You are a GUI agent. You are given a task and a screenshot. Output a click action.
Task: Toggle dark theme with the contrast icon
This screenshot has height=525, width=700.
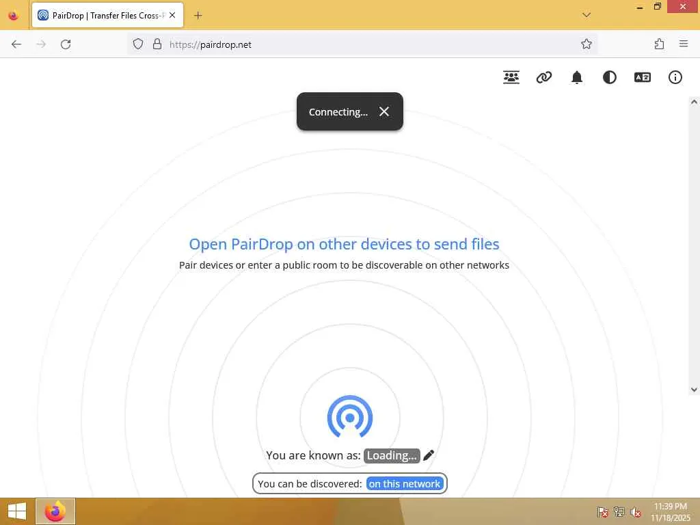coord(609,77)
